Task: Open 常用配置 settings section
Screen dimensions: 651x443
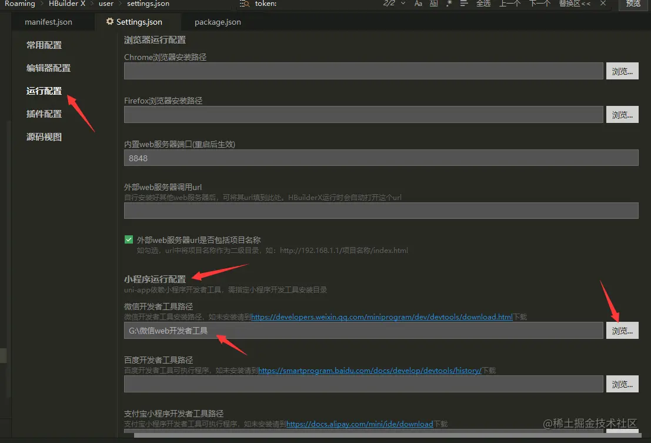Action: [44, 45]
